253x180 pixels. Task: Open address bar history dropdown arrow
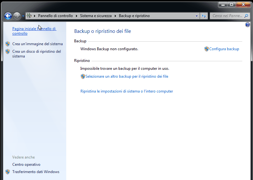[197, 16]
